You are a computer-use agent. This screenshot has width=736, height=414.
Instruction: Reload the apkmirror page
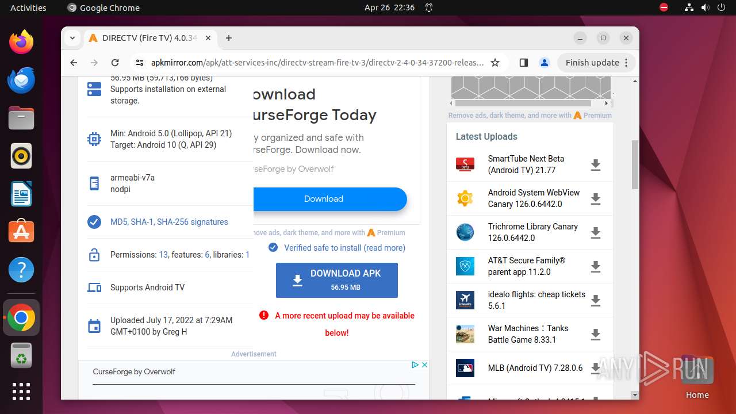115,63
